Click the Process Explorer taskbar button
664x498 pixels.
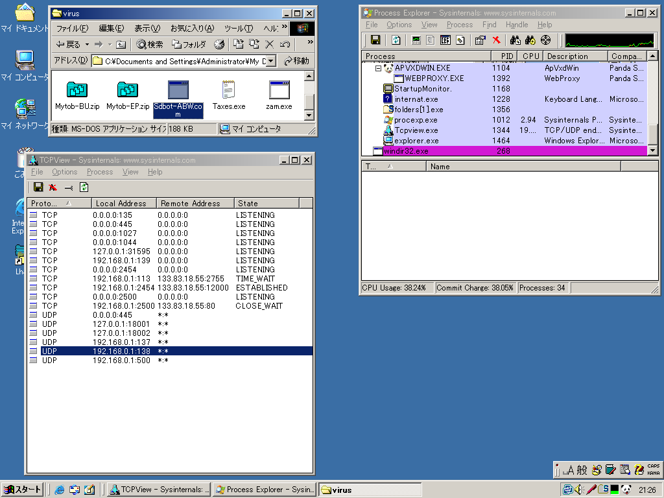coord(265,490)
